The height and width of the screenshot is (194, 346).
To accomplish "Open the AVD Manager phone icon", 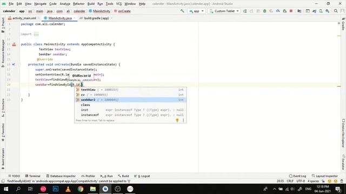I will tap(321, 11).
